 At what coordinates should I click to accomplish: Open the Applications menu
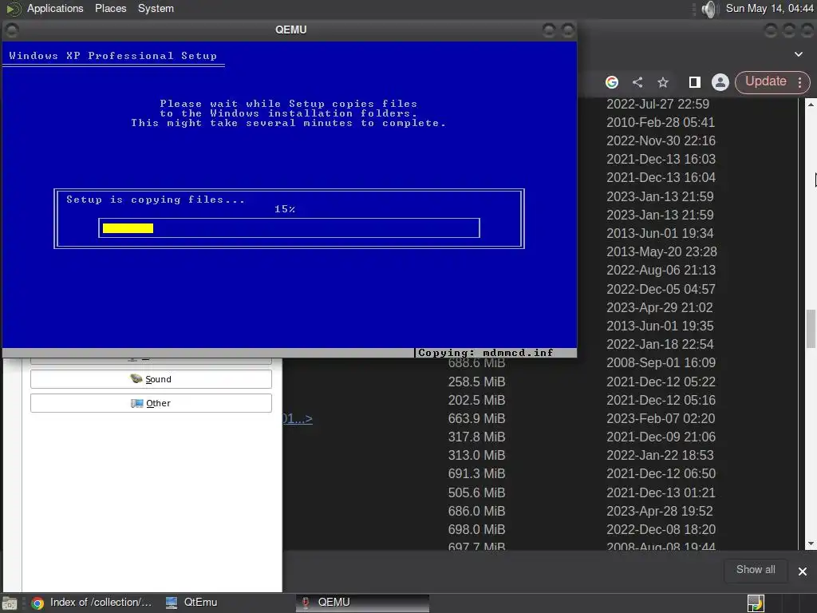pos(55,8)
